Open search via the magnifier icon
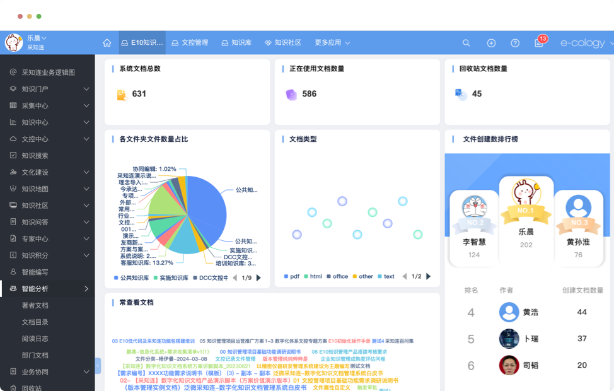Screen dimensions: 614x391 coord(466,43)
